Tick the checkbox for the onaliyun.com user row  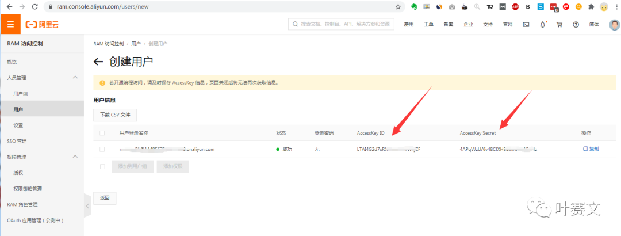pyautogui.click(x=102, y=149)
